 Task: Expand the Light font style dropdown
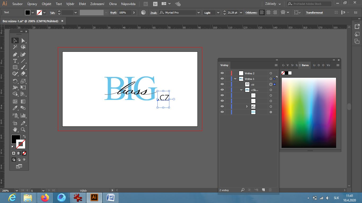[218, 13]
